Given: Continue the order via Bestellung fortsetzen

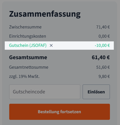Looking at the screenshot, I should pos(60,112).
